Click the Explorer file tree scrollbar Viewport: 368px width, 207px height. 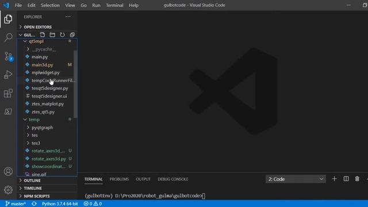(75, 84)
